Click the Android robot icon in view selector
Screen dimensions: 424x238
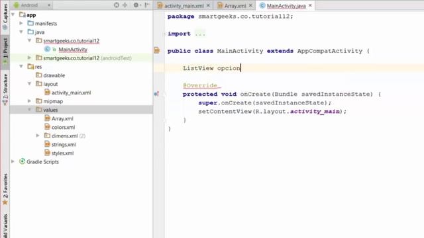[x=17, y=5]
